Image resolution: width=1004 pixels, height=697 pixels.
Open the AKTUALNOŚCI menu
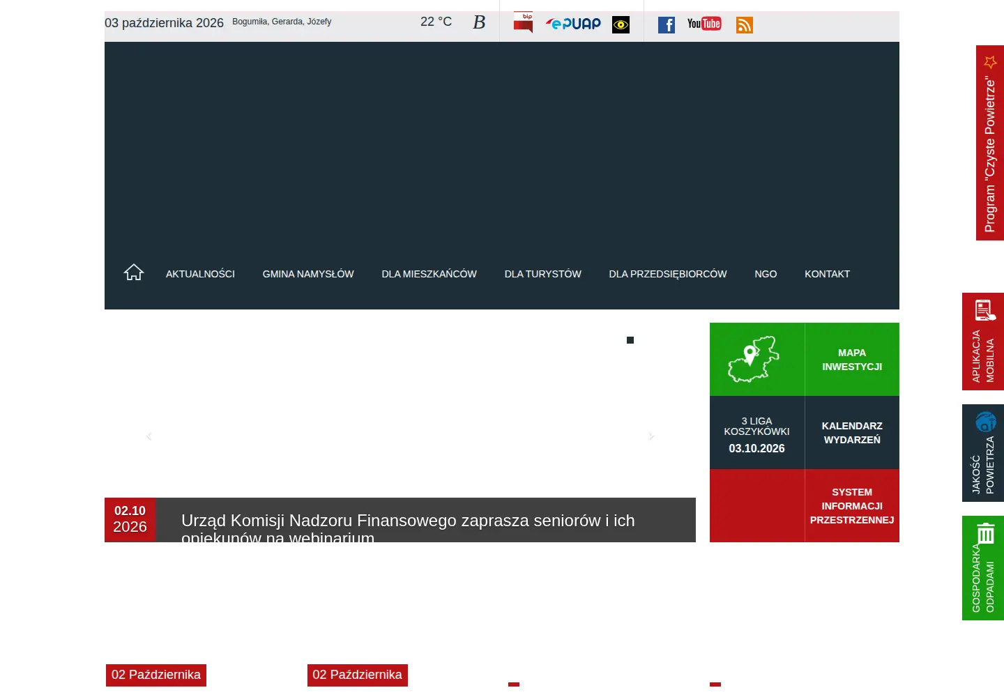click(x=200, y=274)
